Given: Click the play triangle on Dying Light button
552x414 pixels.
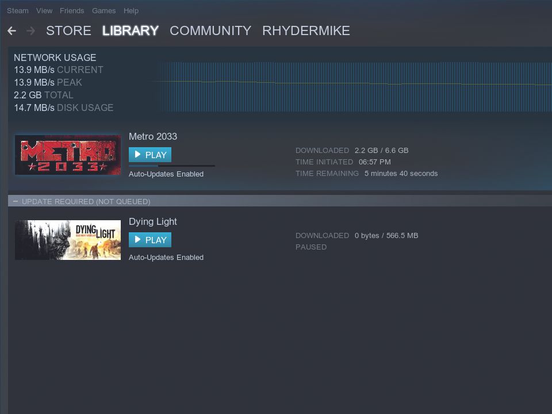Looking at the screenshot, I should [x=137, y=240].
